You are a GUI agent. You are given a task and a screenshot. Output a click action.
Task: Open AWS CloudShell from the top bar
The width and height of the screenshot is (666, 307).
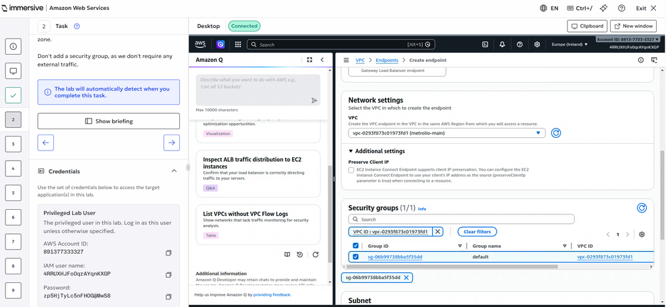(x=485, y=45)
